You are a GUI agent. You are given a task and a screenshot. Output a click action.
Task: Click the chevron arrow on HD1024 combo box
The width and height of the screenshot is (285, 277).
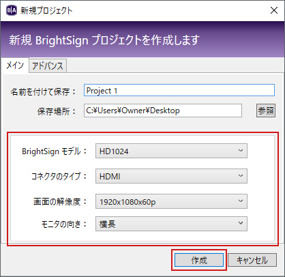coord(241,151)
